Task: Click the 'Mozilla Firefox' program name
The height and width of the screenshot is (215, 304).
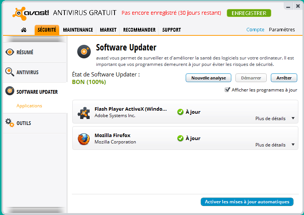Action: click(113, 135)
